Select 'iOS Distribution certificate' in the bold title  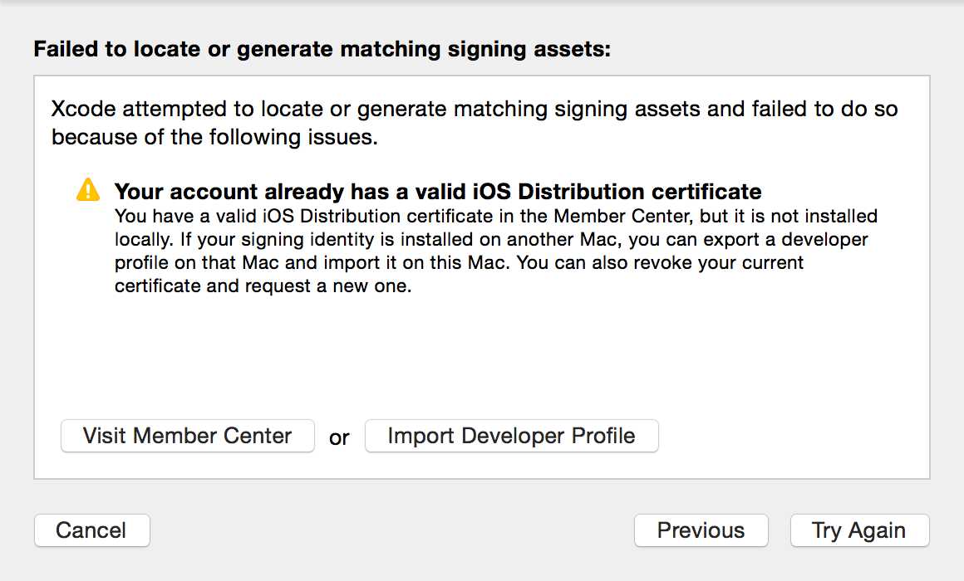(617, 192)
